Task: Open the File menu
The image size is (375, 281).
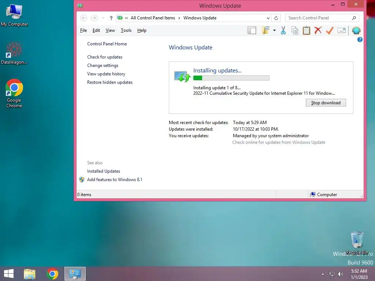Action: [83, 30]
